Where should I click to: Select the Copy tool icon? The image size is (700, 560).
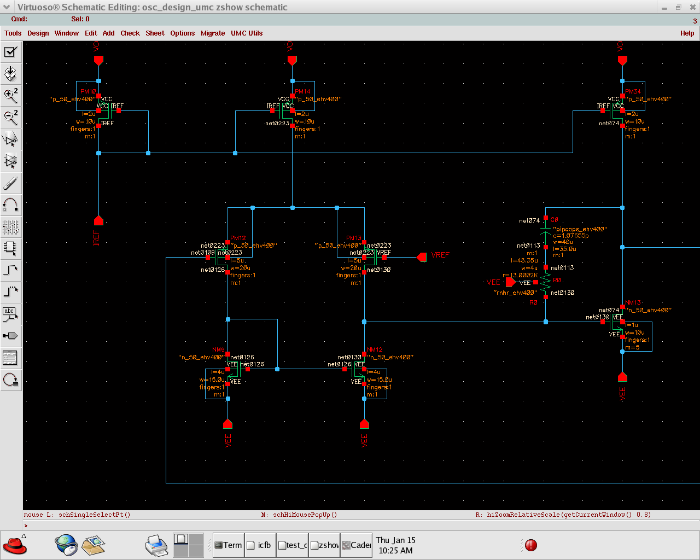(11, 161)
